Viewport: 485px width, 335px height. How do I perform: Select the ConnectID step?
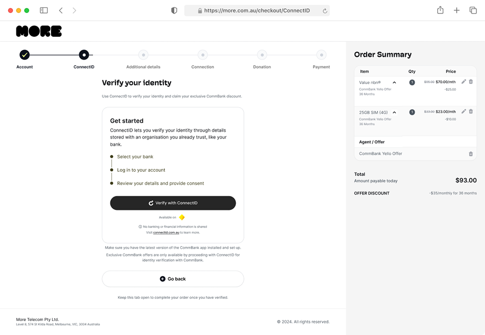click(x=84, y=55)
